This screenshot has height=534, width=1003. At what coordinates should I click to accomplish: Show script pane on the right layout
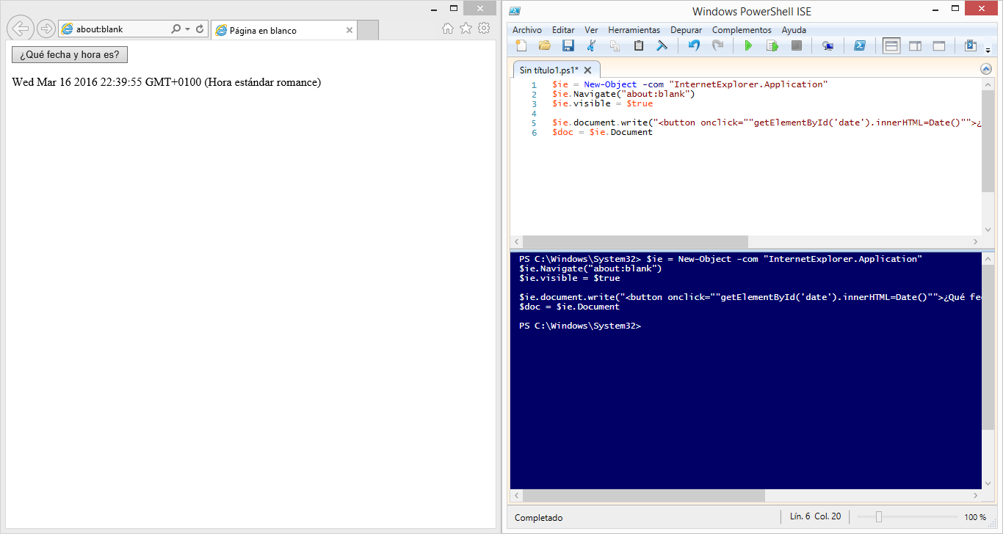pos(915,46)
